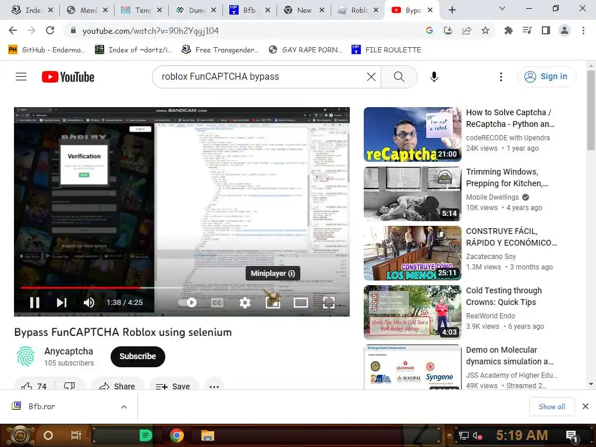
Task: Enable theater mode in player
Action: point(301,303)
